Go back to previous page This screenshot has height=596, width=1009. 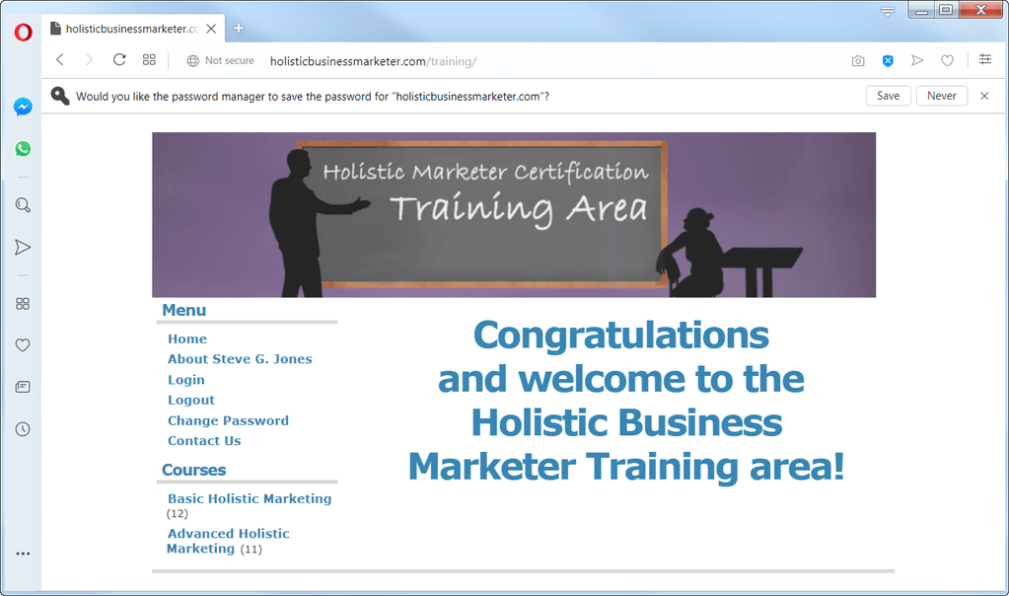tap(60, 60)
